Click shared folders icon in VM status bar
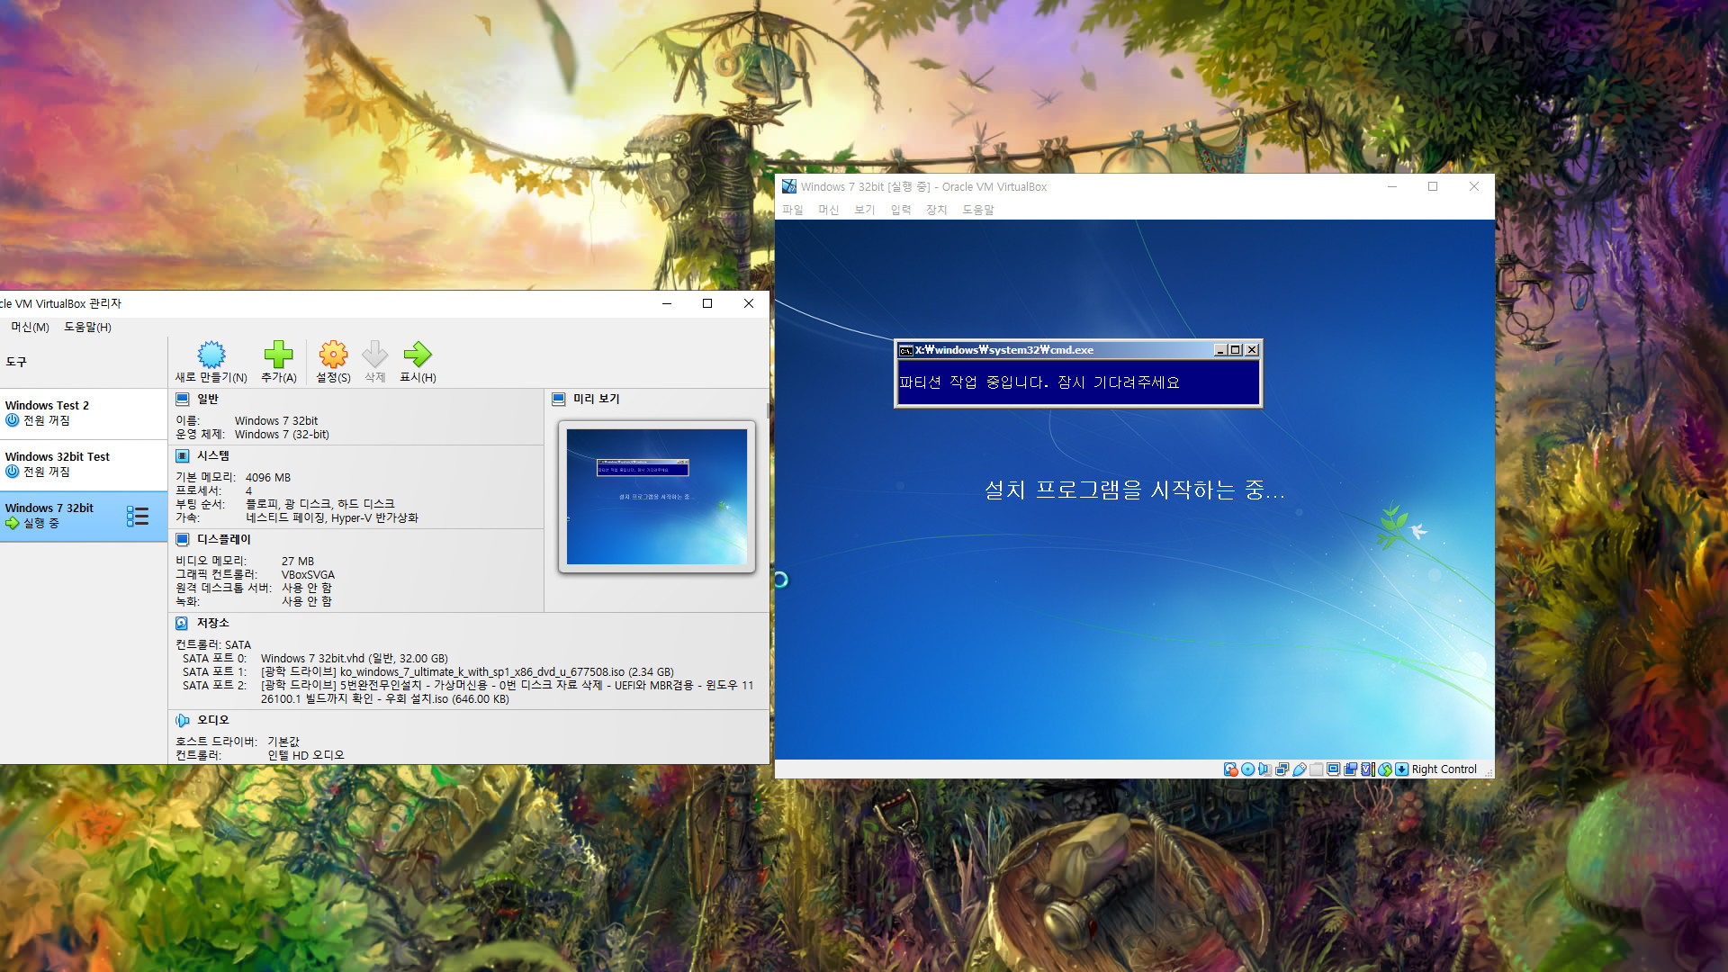The height and width of the screenshot is (972, 1728). pos(1317,769)
